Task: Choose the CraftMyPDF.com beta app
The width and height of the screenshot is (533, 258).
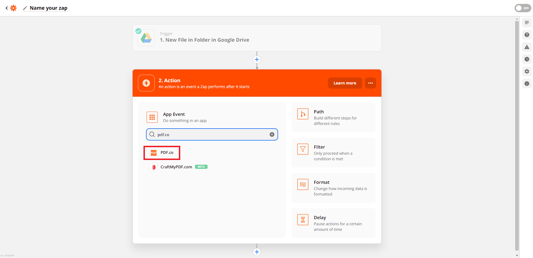Action: pos(176,167)
